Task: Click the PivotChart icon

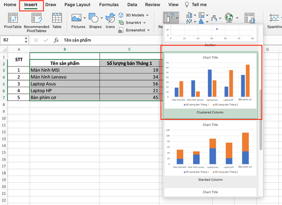Action: [x=250, y=18]
